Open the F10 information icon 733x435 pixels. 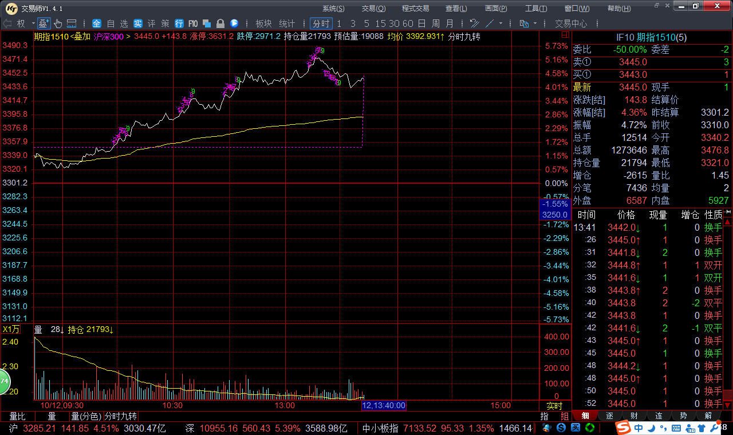pos(193,23)
